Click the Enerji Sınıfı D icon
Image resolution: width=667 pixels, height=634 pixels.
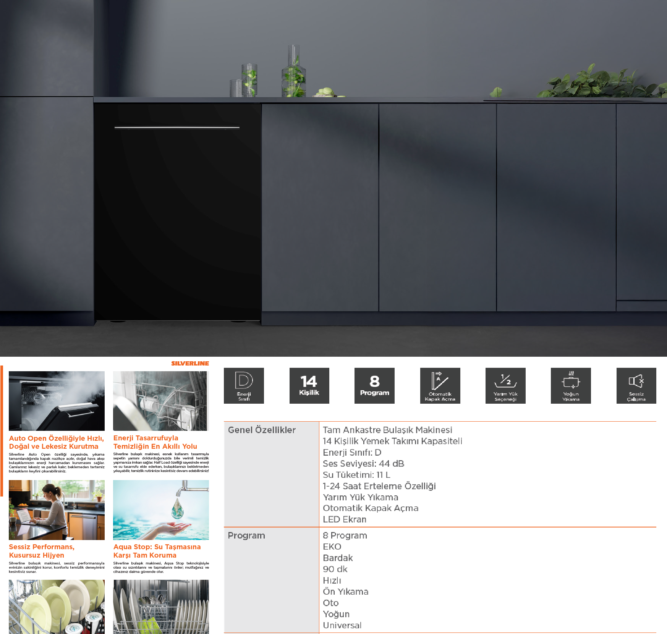click(244, 386)
